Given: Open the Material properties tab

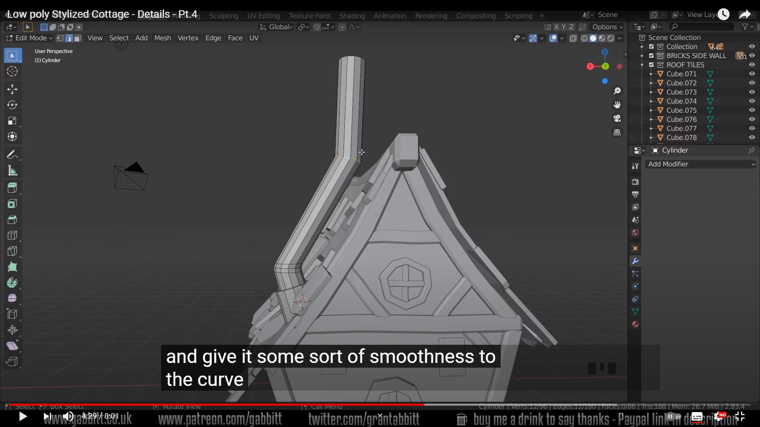Looking at the screenshot, I should pyautogui.click(x=635, y=324).
